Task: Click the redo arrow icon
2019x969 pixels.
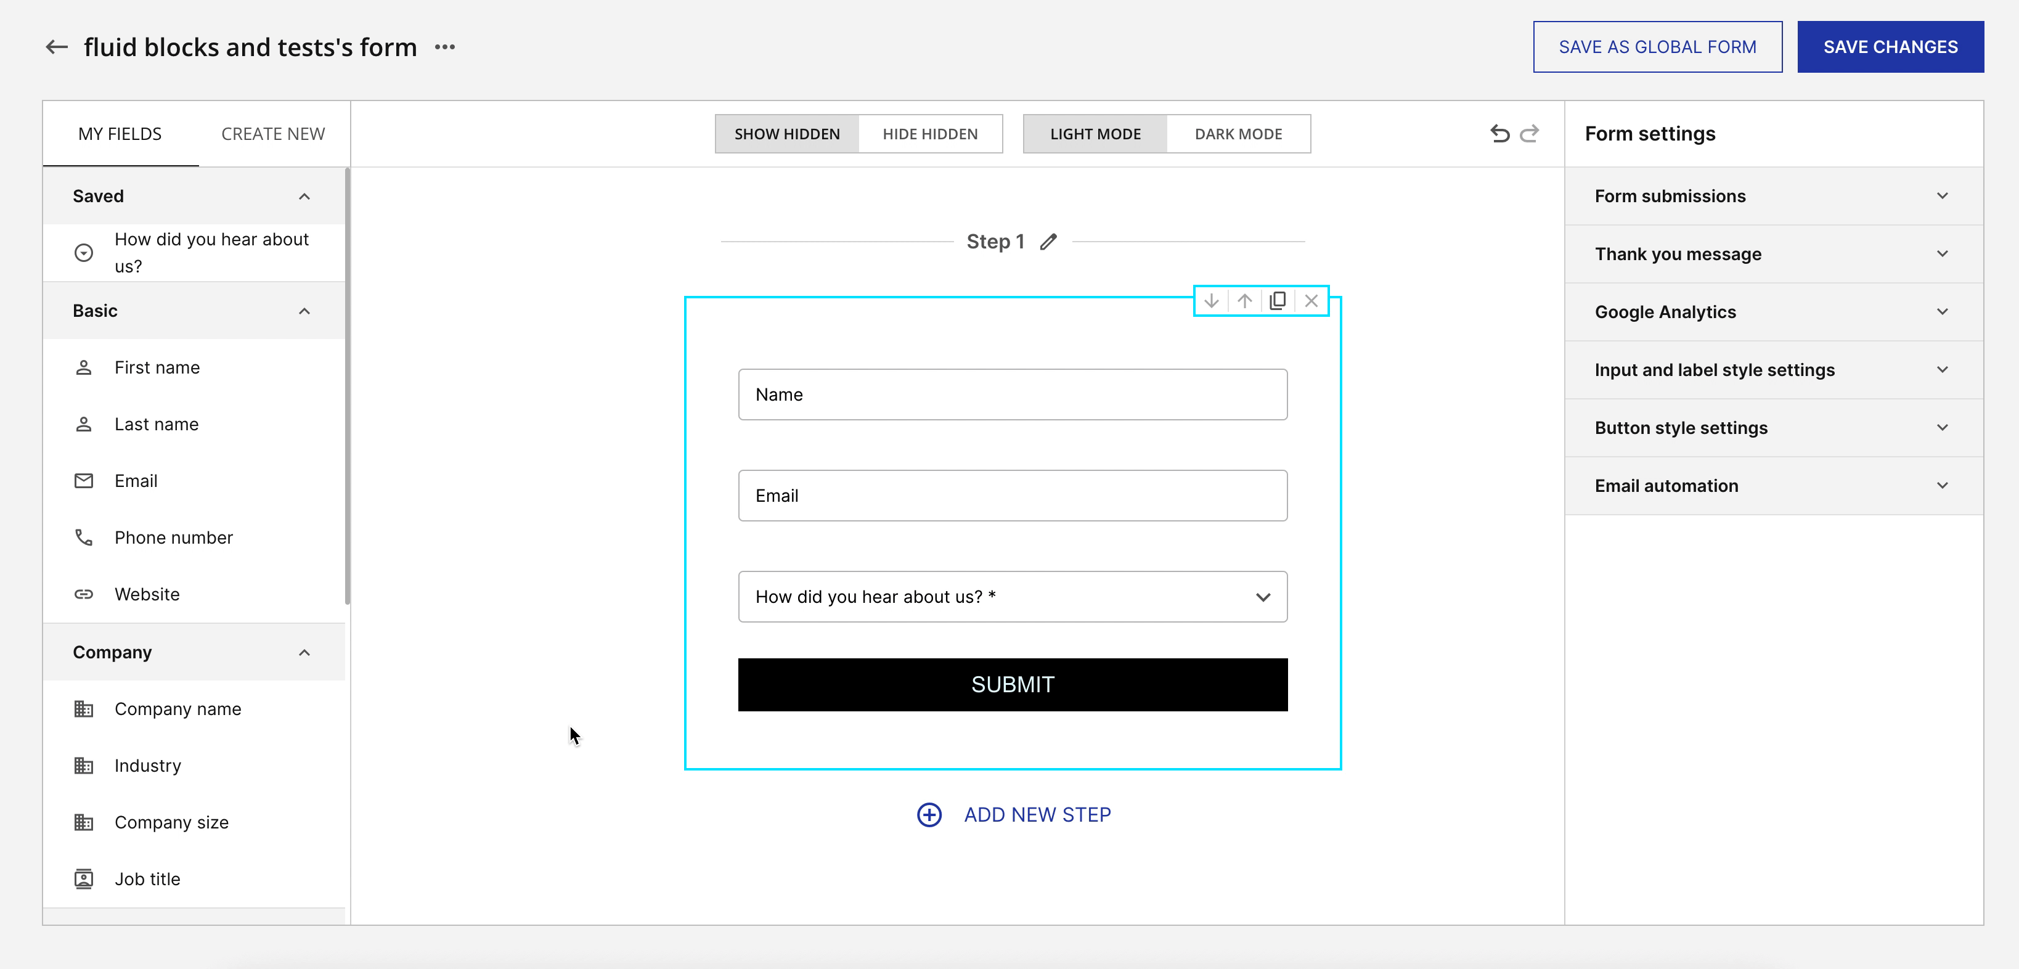Action: coord(1530,133)
